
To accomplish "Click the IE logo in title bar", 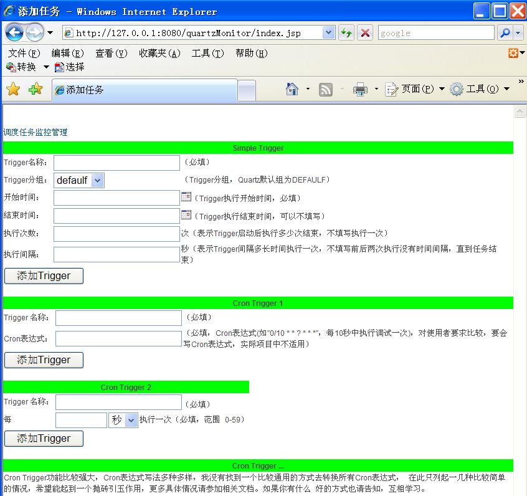I will pos(9,11).
